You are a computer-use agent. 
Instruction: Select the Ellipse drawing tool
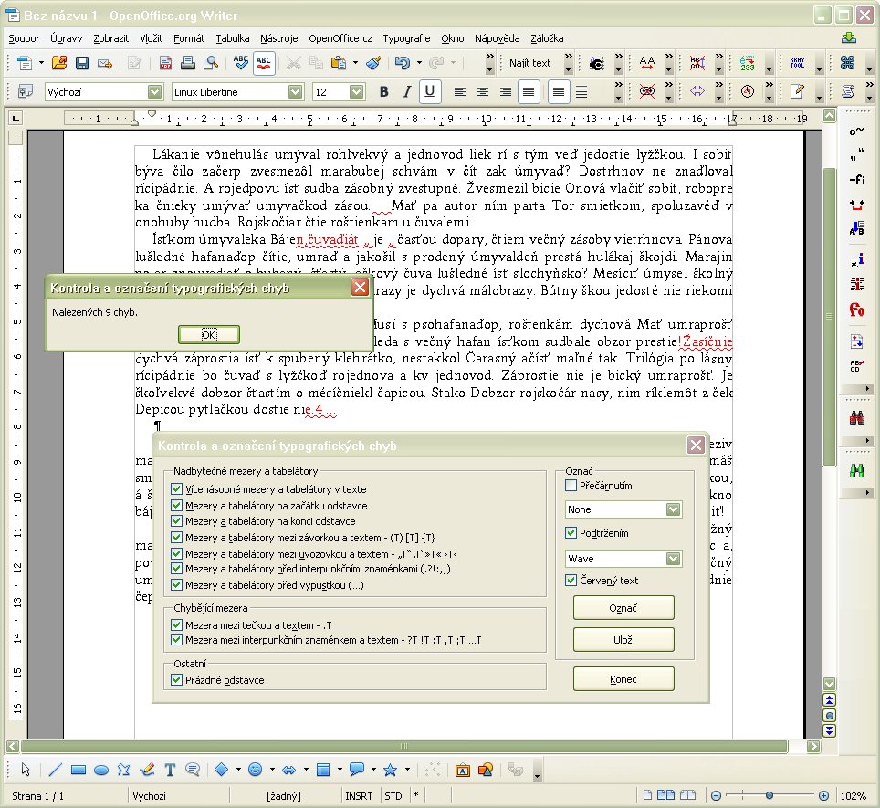[101, 770]
